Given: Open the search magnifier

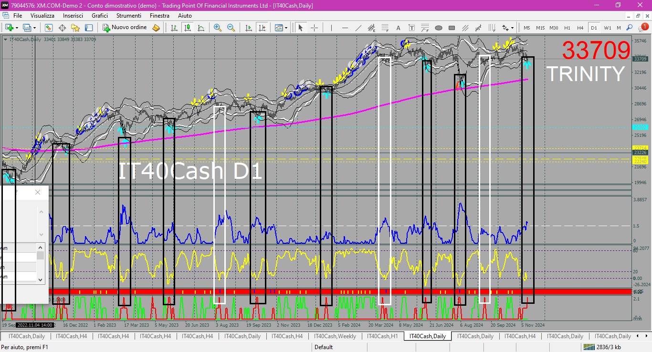Looking at the screenshot, I should pos(630,28).
